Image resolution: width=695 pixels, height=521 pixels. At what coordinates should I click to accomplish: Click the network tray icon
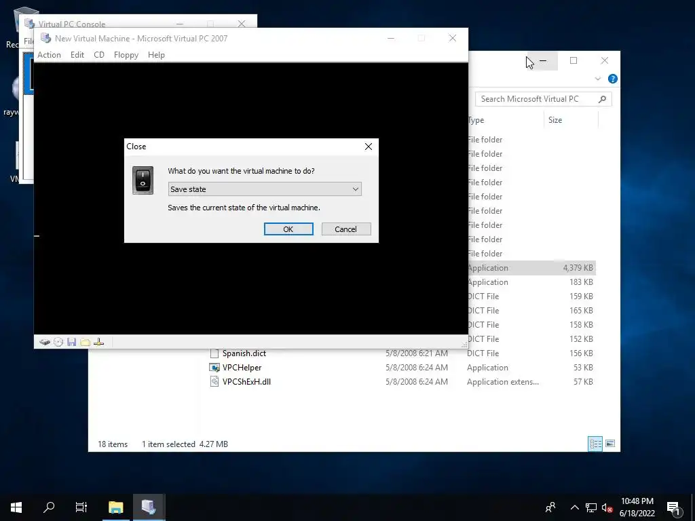(x=591, y=507)
